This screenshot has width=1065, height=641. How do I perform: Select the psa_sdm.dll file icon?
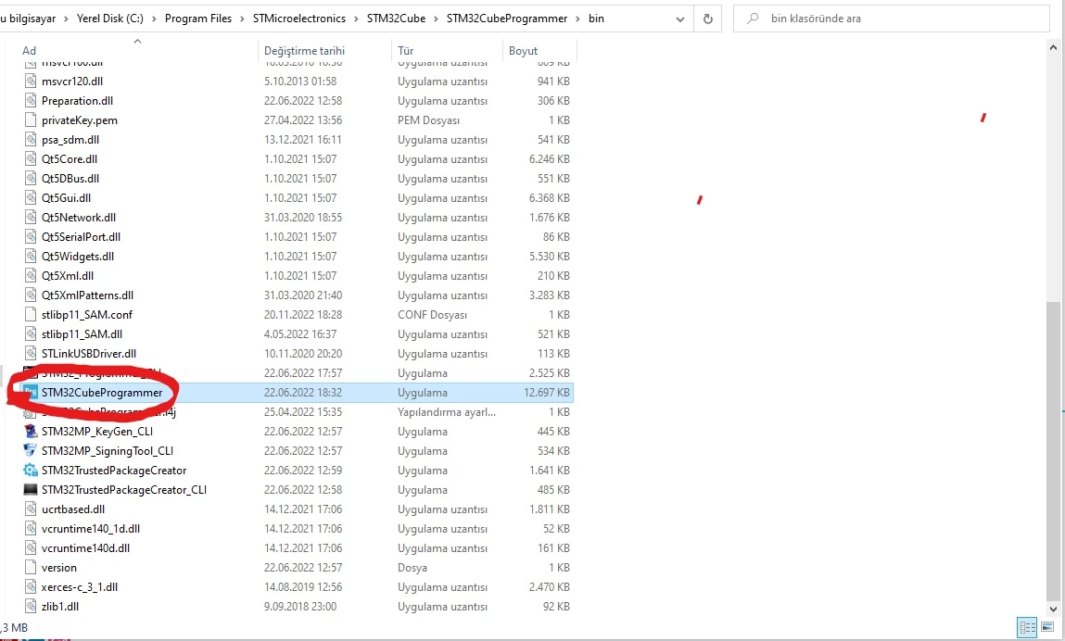click(x=30, y=139)
